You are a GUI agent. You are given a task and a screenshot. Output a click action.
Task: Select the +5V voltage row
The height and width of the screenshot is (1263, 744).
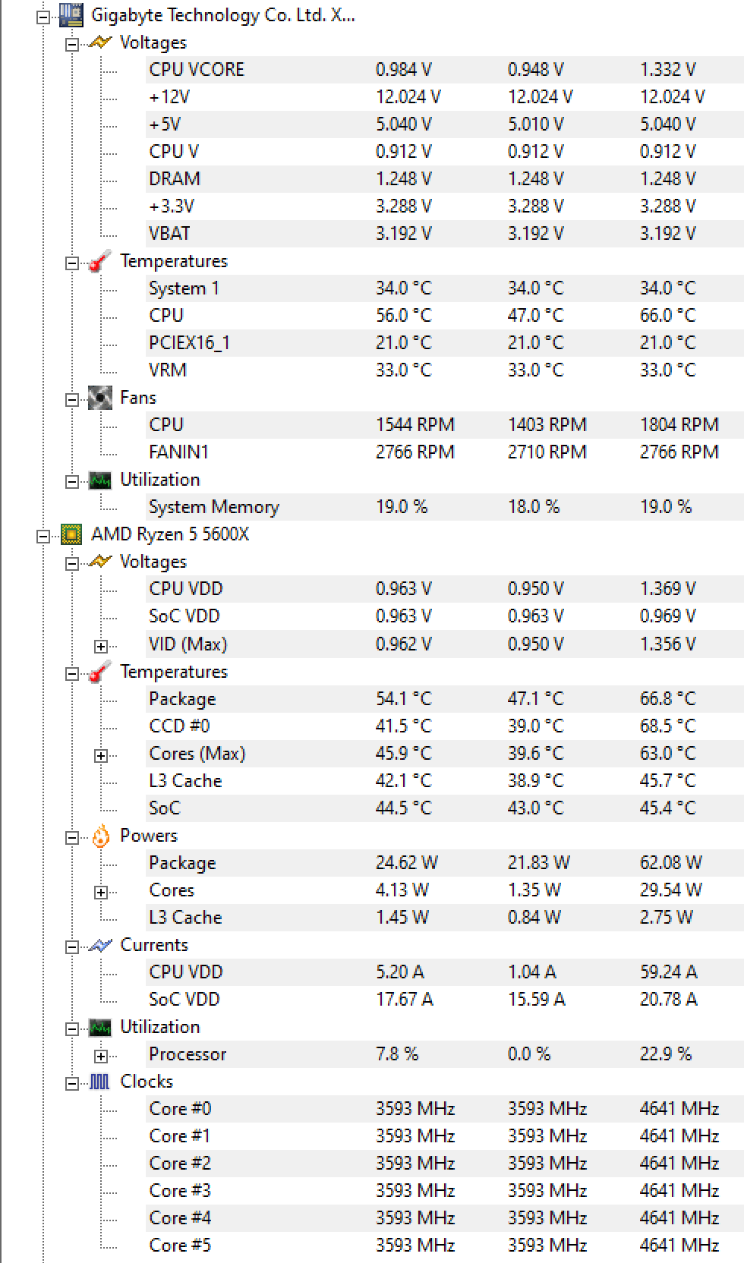click(445, 124)
